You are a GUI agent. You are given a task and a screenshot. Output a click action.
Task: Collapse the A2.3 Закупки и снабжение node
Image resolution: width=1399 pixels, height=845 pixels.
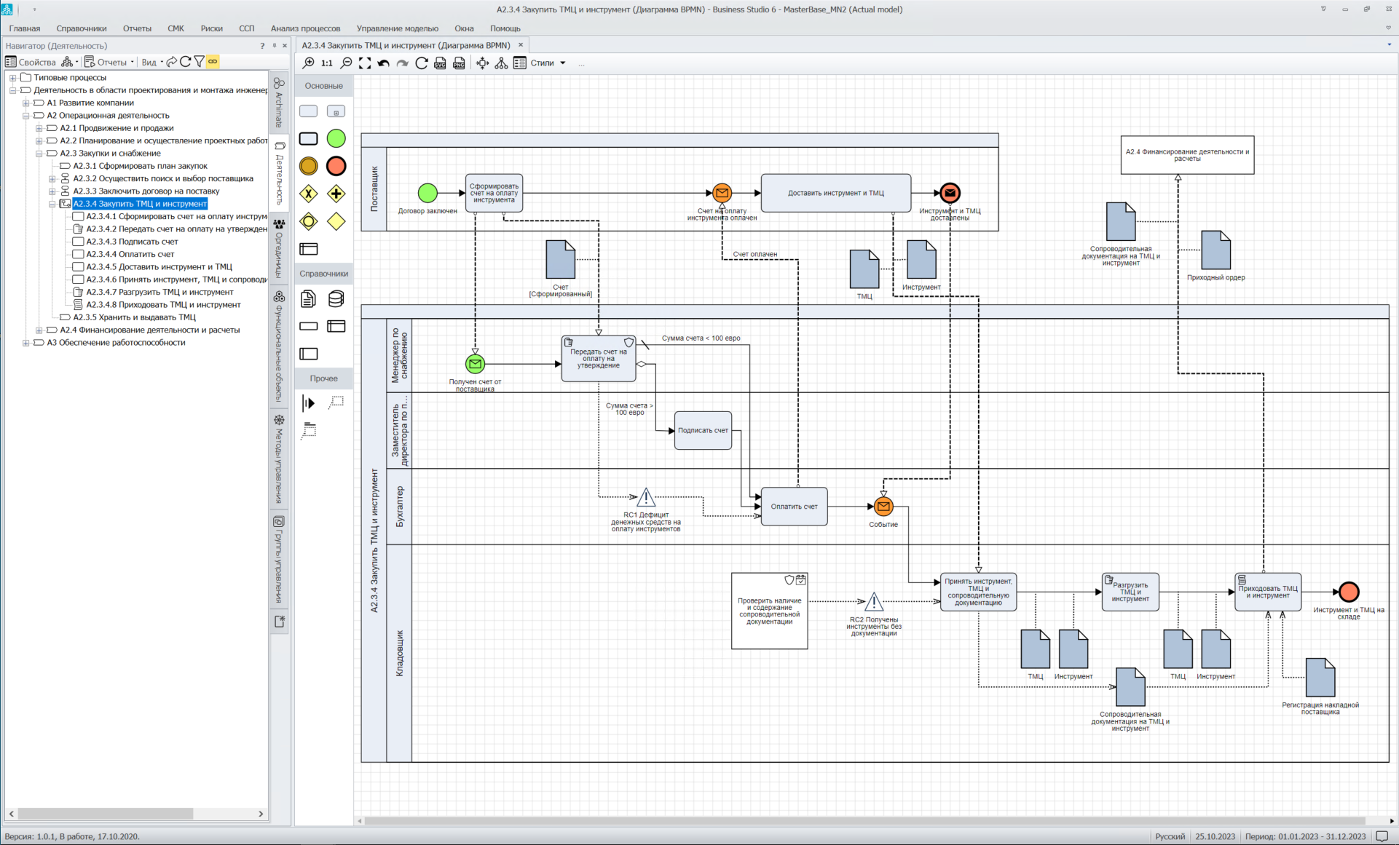pos(39,154)
